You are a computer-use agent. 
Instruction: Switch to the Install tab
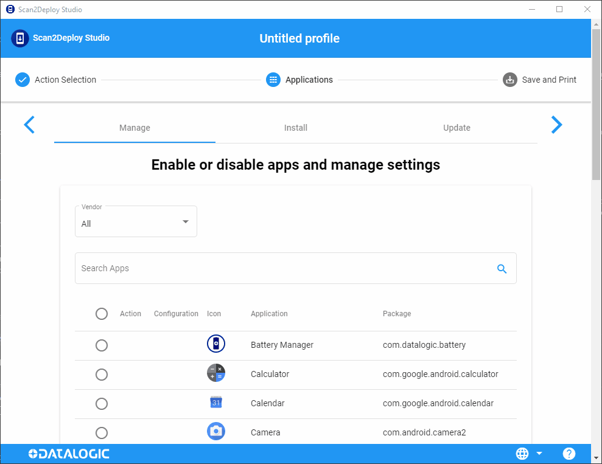tap(296, 128)
